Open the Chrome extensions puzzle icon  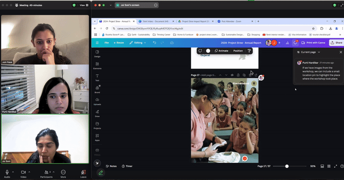(322, 28)
